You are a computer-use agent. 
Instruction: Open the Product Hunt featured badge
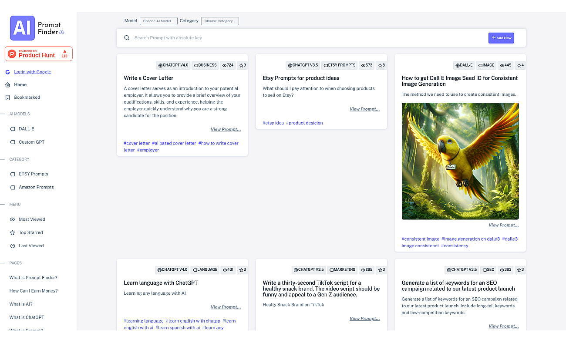tap(39, 54)
